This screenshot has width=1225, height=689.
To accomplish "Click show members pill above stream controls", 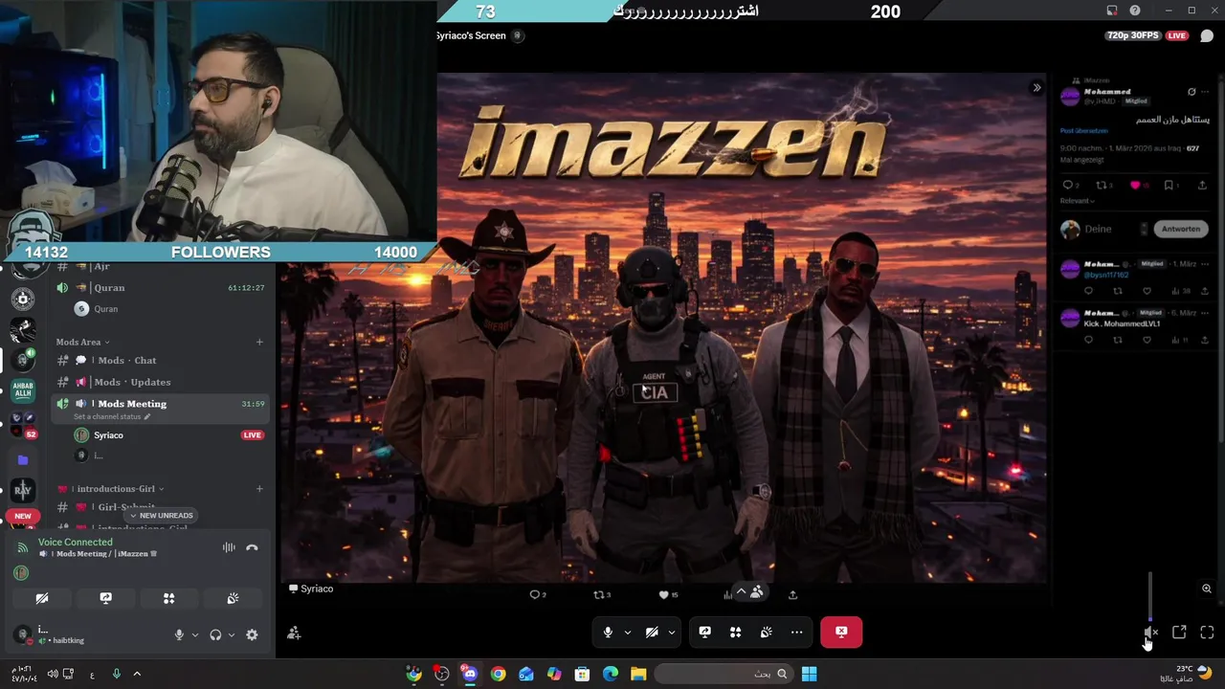I will coord(748,592).
